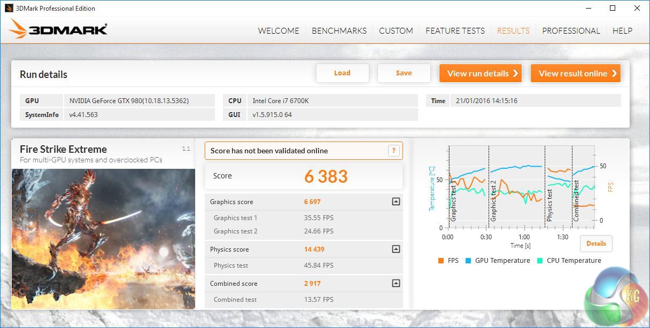Click Graphics test 1 35.55 FPS row
This screenshot has width=650, height=328.
304,217
